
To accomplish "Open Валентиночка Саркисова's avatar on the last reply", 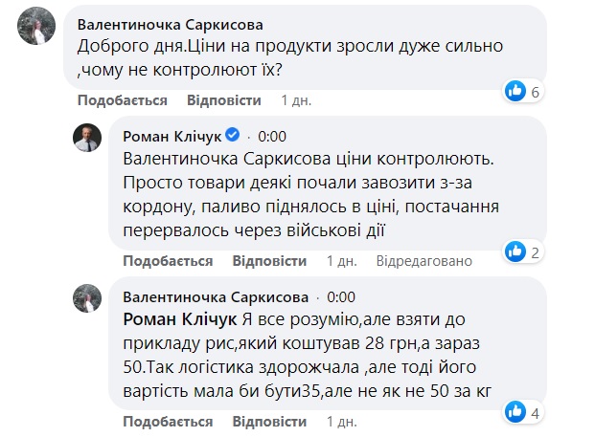I will tap(89, 298).
